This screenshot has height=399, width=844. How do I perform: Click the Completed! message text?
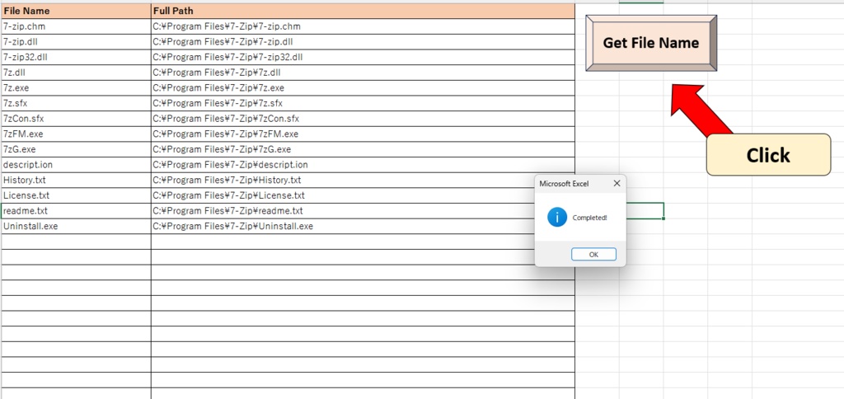tap(590, 218)
